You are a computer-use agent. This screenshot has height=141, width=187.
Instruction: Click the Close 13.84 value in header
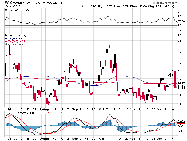pos(138,6)
